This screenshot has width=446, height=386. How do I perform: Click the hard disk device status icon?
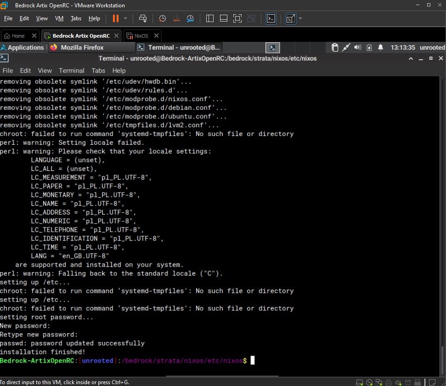coord(360,382)
